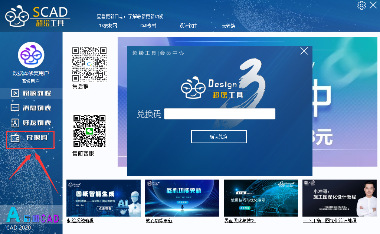The height and width of the screenshot is (234, 380).
Task: Open 核心功能更新 video thumbnail
Action: pyautogui.click(x=182, y=198)
